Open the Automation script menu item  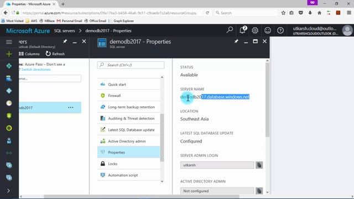[x=128, y=175]
